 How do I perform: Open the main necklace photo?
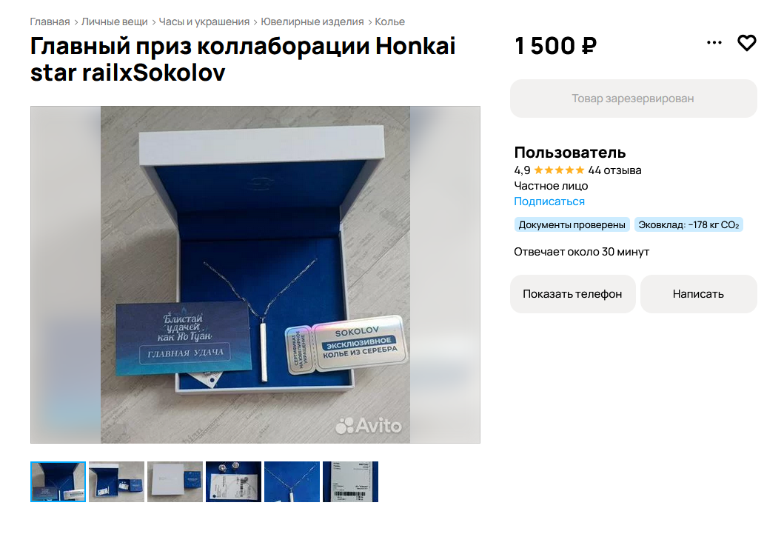click(255, 275)
